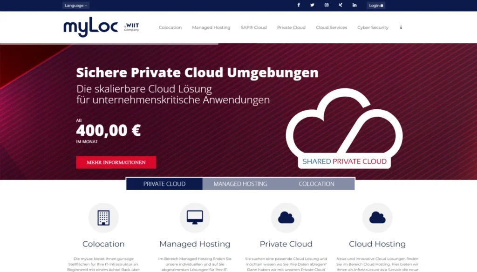Click the Managed Hosting section heading

[195, 244]
